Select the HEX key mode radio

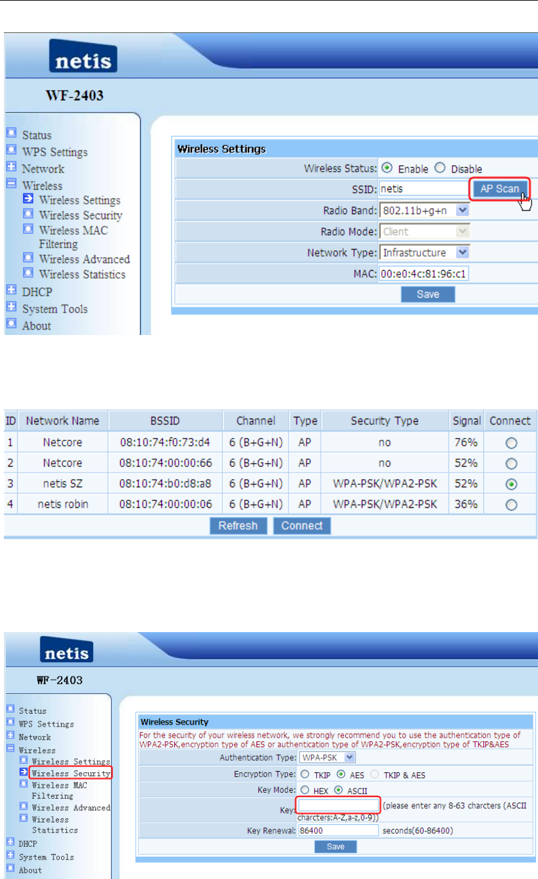click(303, 790)
